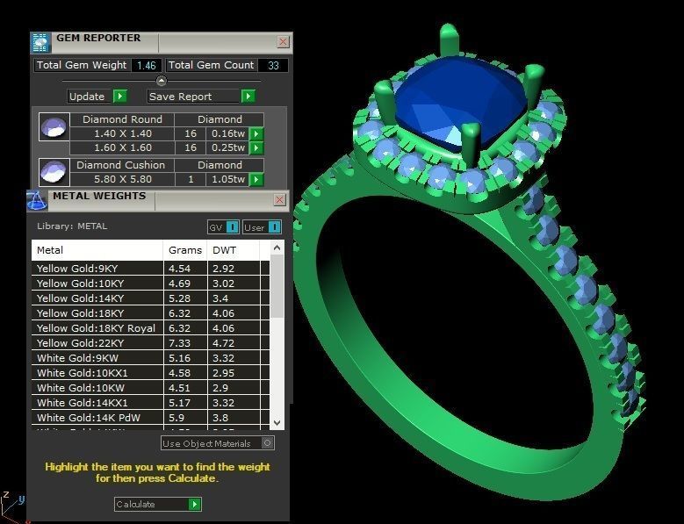Click green arrow on the 1.60 X 1.60 row
Screen dimensions: 684x524
click(x=256, y=147)
